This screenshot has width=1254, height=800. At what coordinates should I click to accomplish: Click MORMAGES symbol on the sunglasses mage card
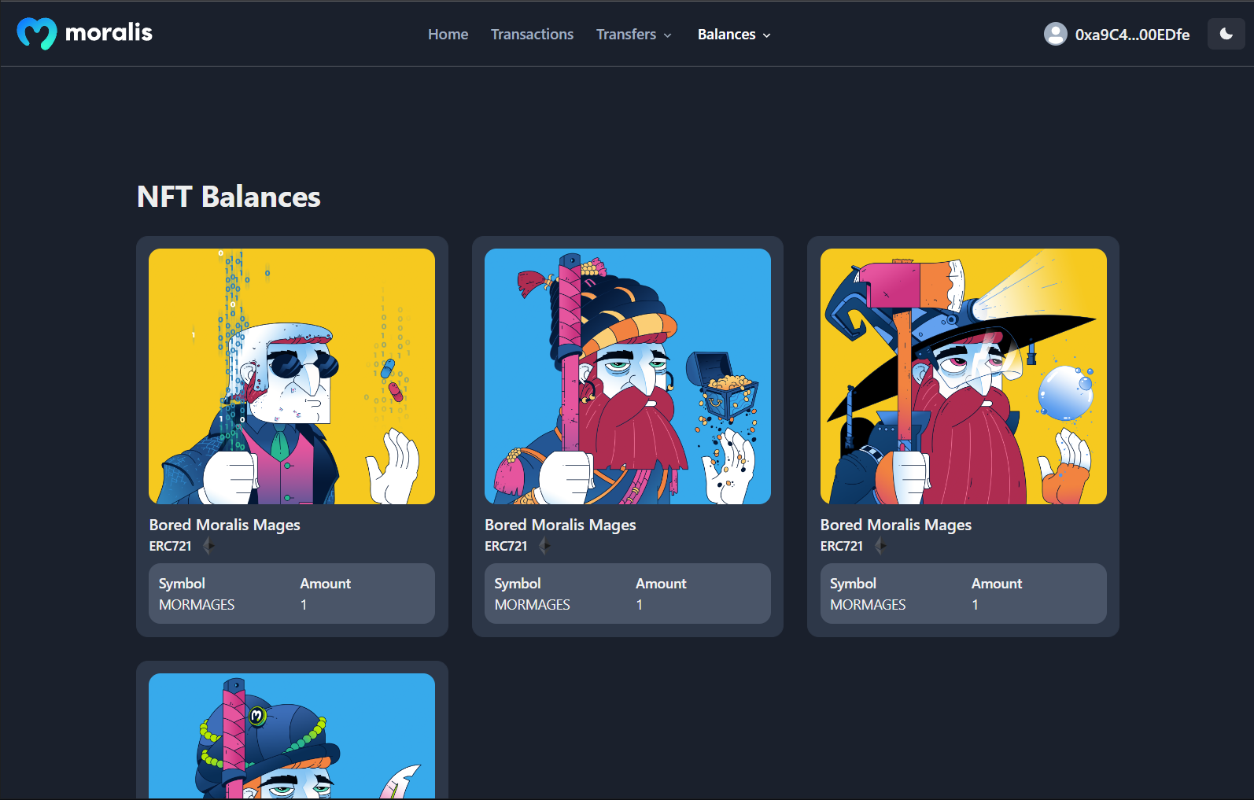197,605
